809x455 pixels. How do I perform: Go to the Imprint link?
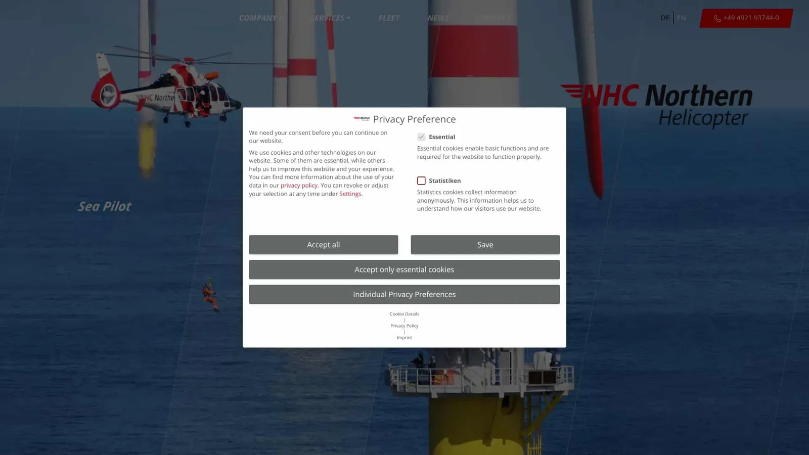tap(404, 338)
